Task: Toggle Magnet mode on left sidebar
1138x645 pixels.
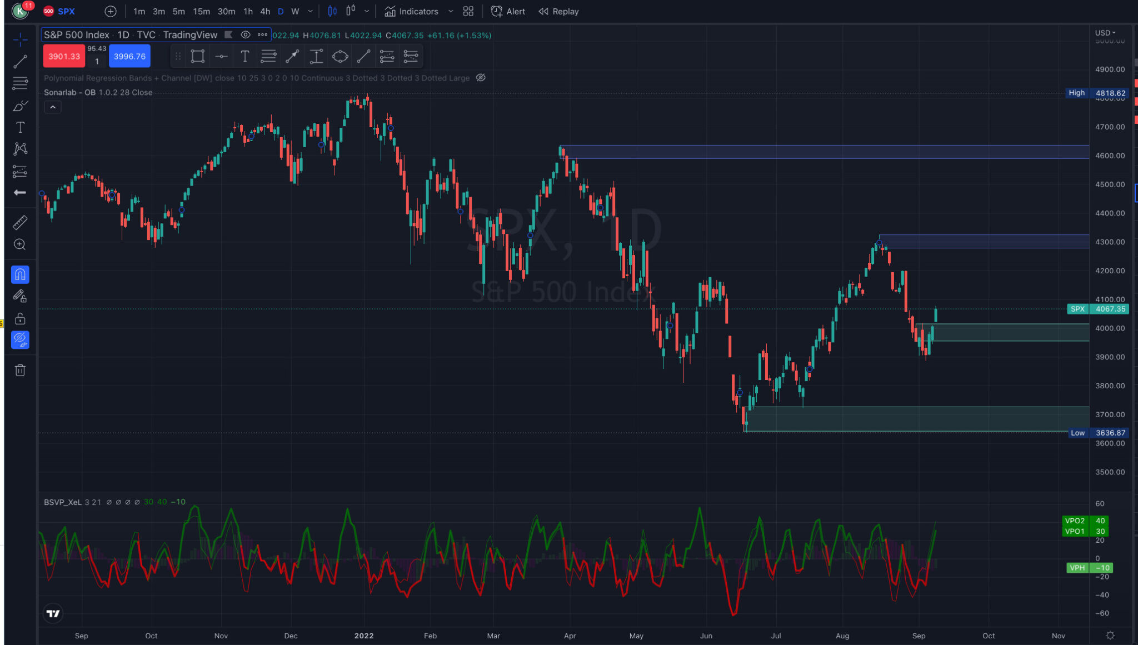Action: (x=20, y=274)
